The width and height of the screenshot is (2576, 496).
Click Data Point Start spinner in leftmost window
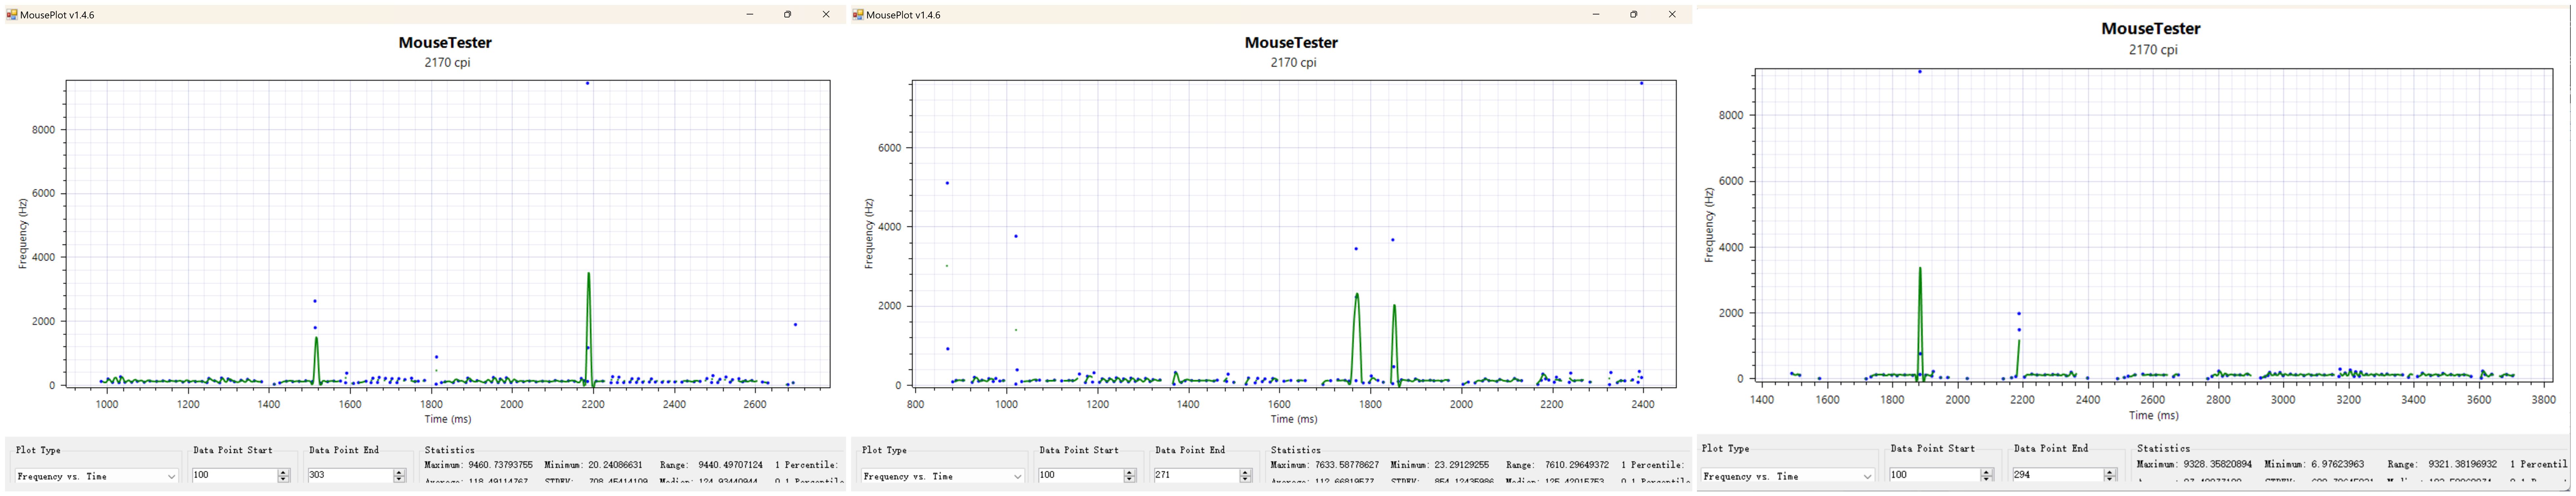[283, 476]
